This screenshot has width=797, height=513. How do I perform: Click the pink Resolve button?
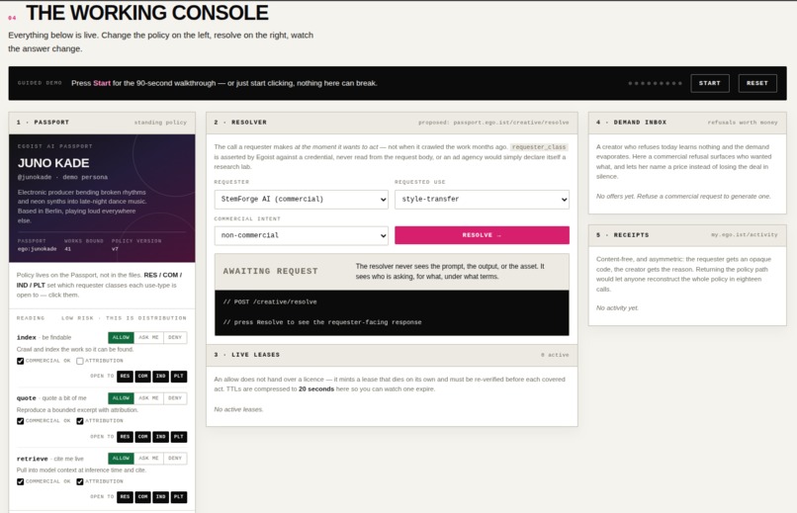(482, 235)
